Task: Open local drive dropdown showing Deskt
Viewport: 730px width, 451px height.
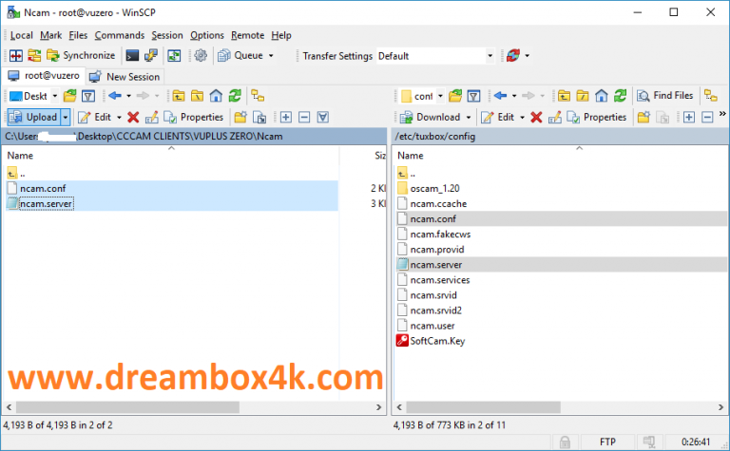Action: point(33,96)
